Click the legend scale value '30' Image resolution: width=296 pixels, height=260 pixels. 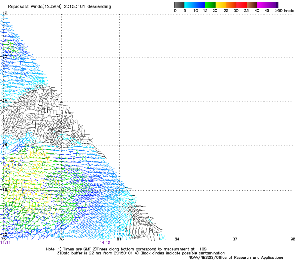[236, 11]
